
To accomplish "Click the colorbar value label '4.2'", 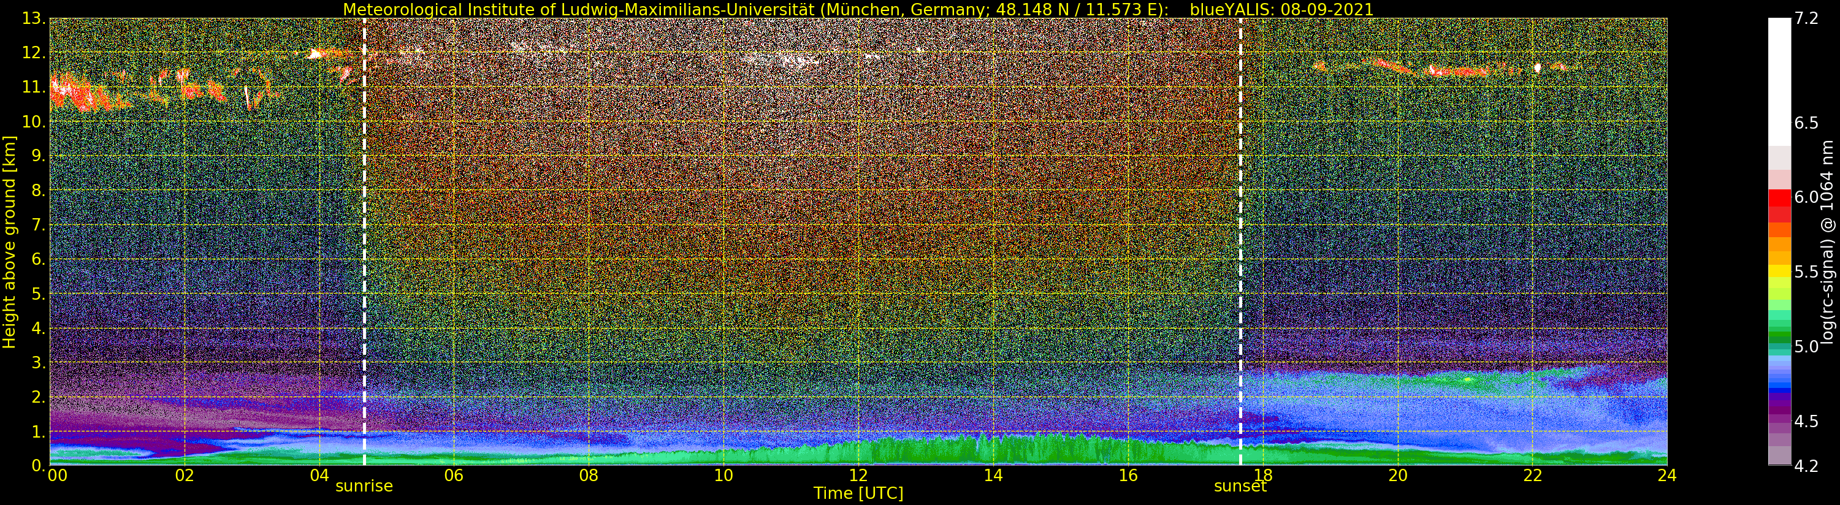I will 1806,466.
